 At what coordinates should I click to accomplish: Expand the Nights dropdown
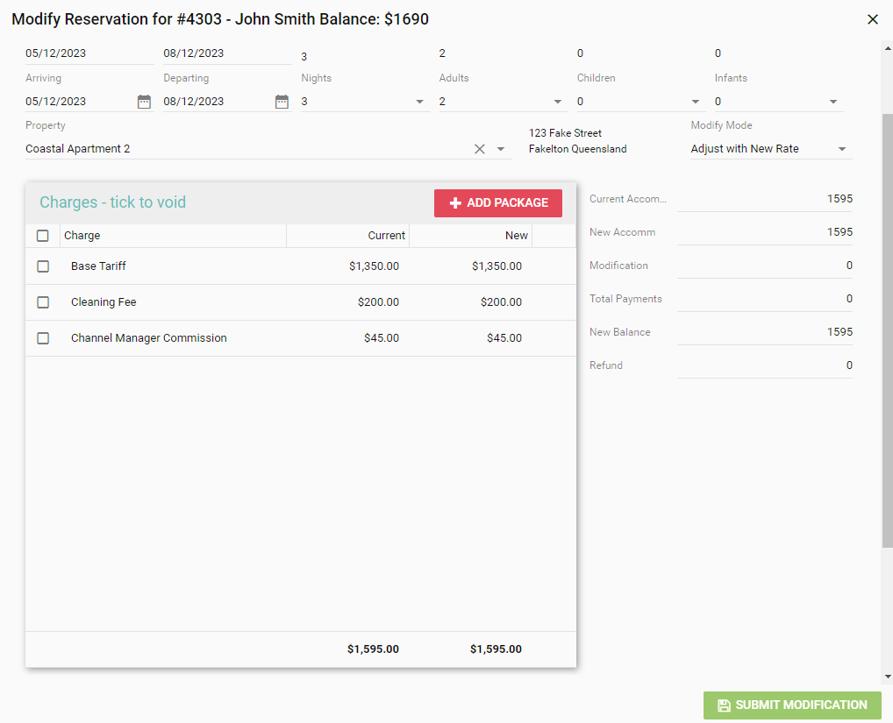point(419,102)
